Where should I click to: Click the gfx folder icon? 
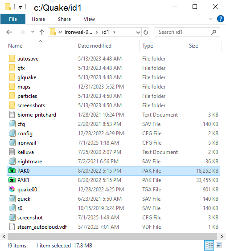tap(12, 68)
